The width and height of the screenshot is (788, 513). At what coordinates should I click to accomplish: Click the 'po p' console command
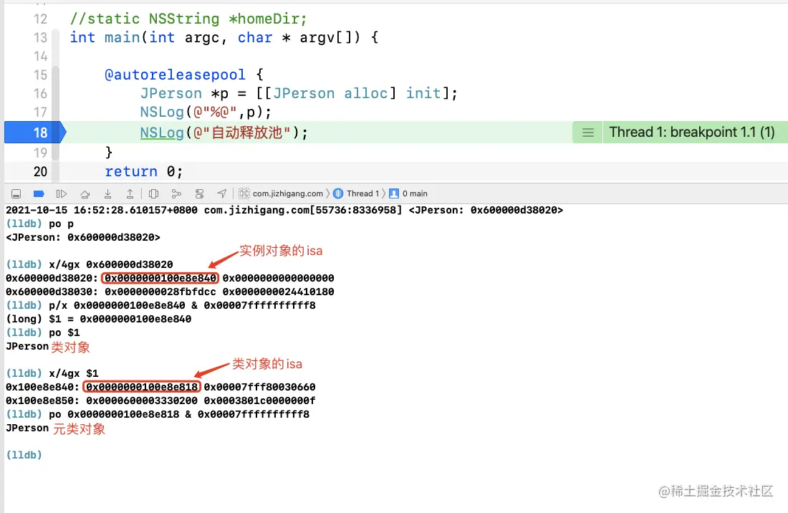[61, 224]
